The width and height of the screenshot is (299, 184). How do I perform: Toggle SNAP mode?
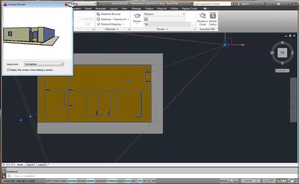(57, 181)
